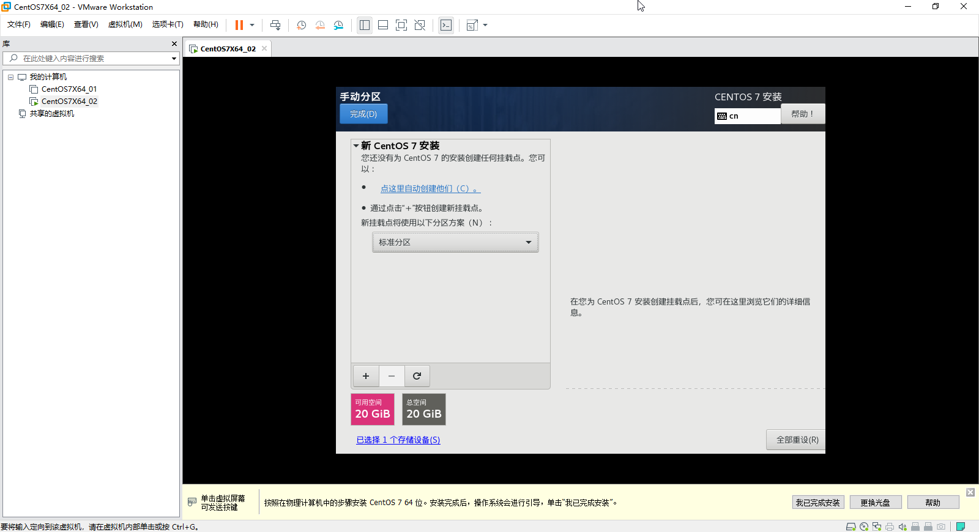979x532 pixels.
Task: Click the printer status bar icon
Action: click(890, 526)
